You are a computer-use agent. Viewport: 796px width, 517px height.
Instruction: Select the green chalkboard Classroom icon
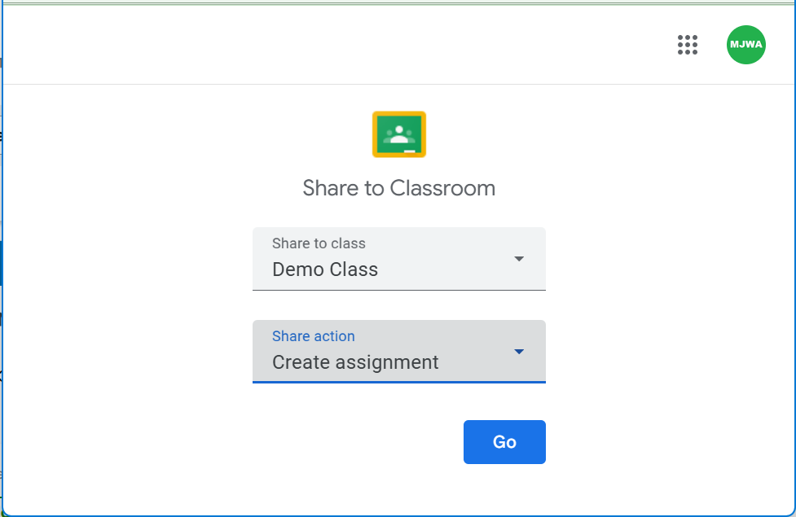click(398, 134)
